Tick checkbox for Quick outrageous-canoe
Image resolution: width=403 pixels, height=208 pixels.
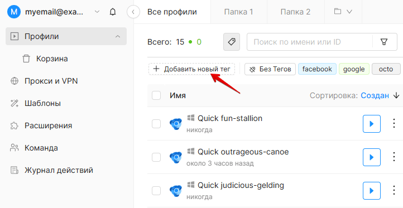point(156,157)
